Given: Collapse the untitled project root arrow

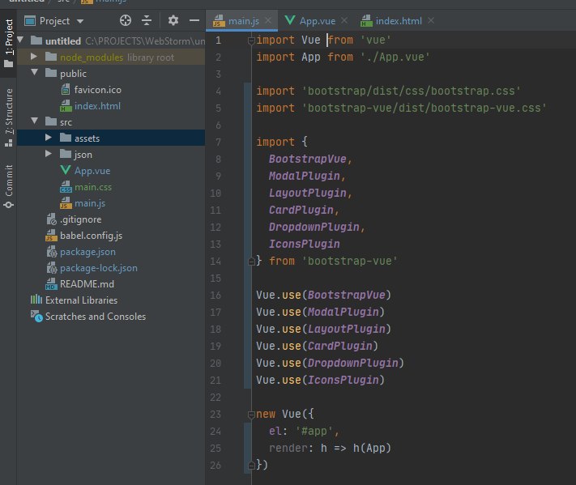Looking at the screenshot, I should [x=21, y=40].
